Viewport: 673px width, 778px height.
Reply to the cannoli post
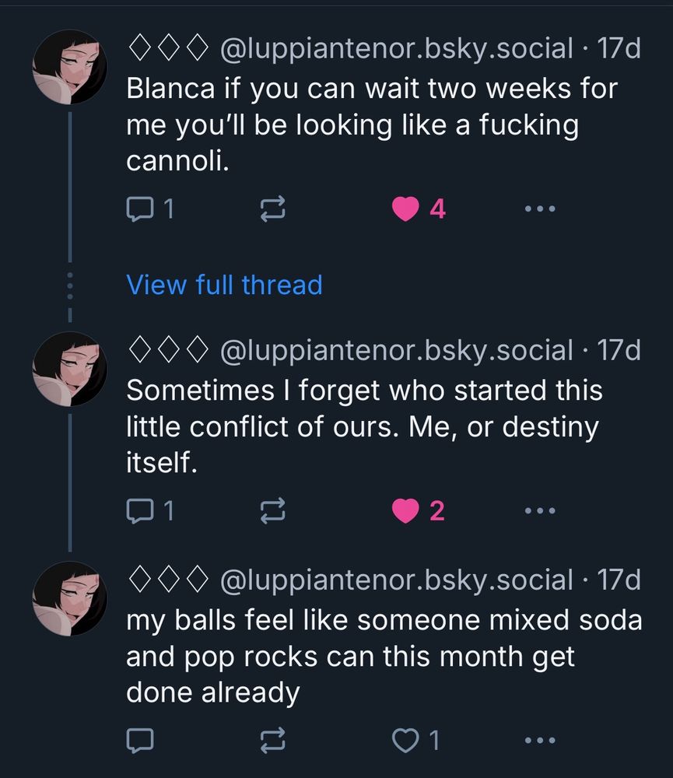pyautogui.click(x=139, y=209)
